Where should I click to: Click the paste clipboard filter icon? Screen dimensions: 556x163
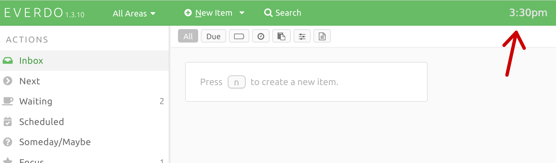[x=282, y=36]
